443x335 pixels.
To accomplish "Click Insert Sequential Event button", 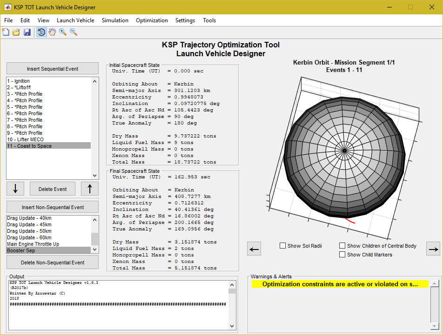I will point(53,68).
